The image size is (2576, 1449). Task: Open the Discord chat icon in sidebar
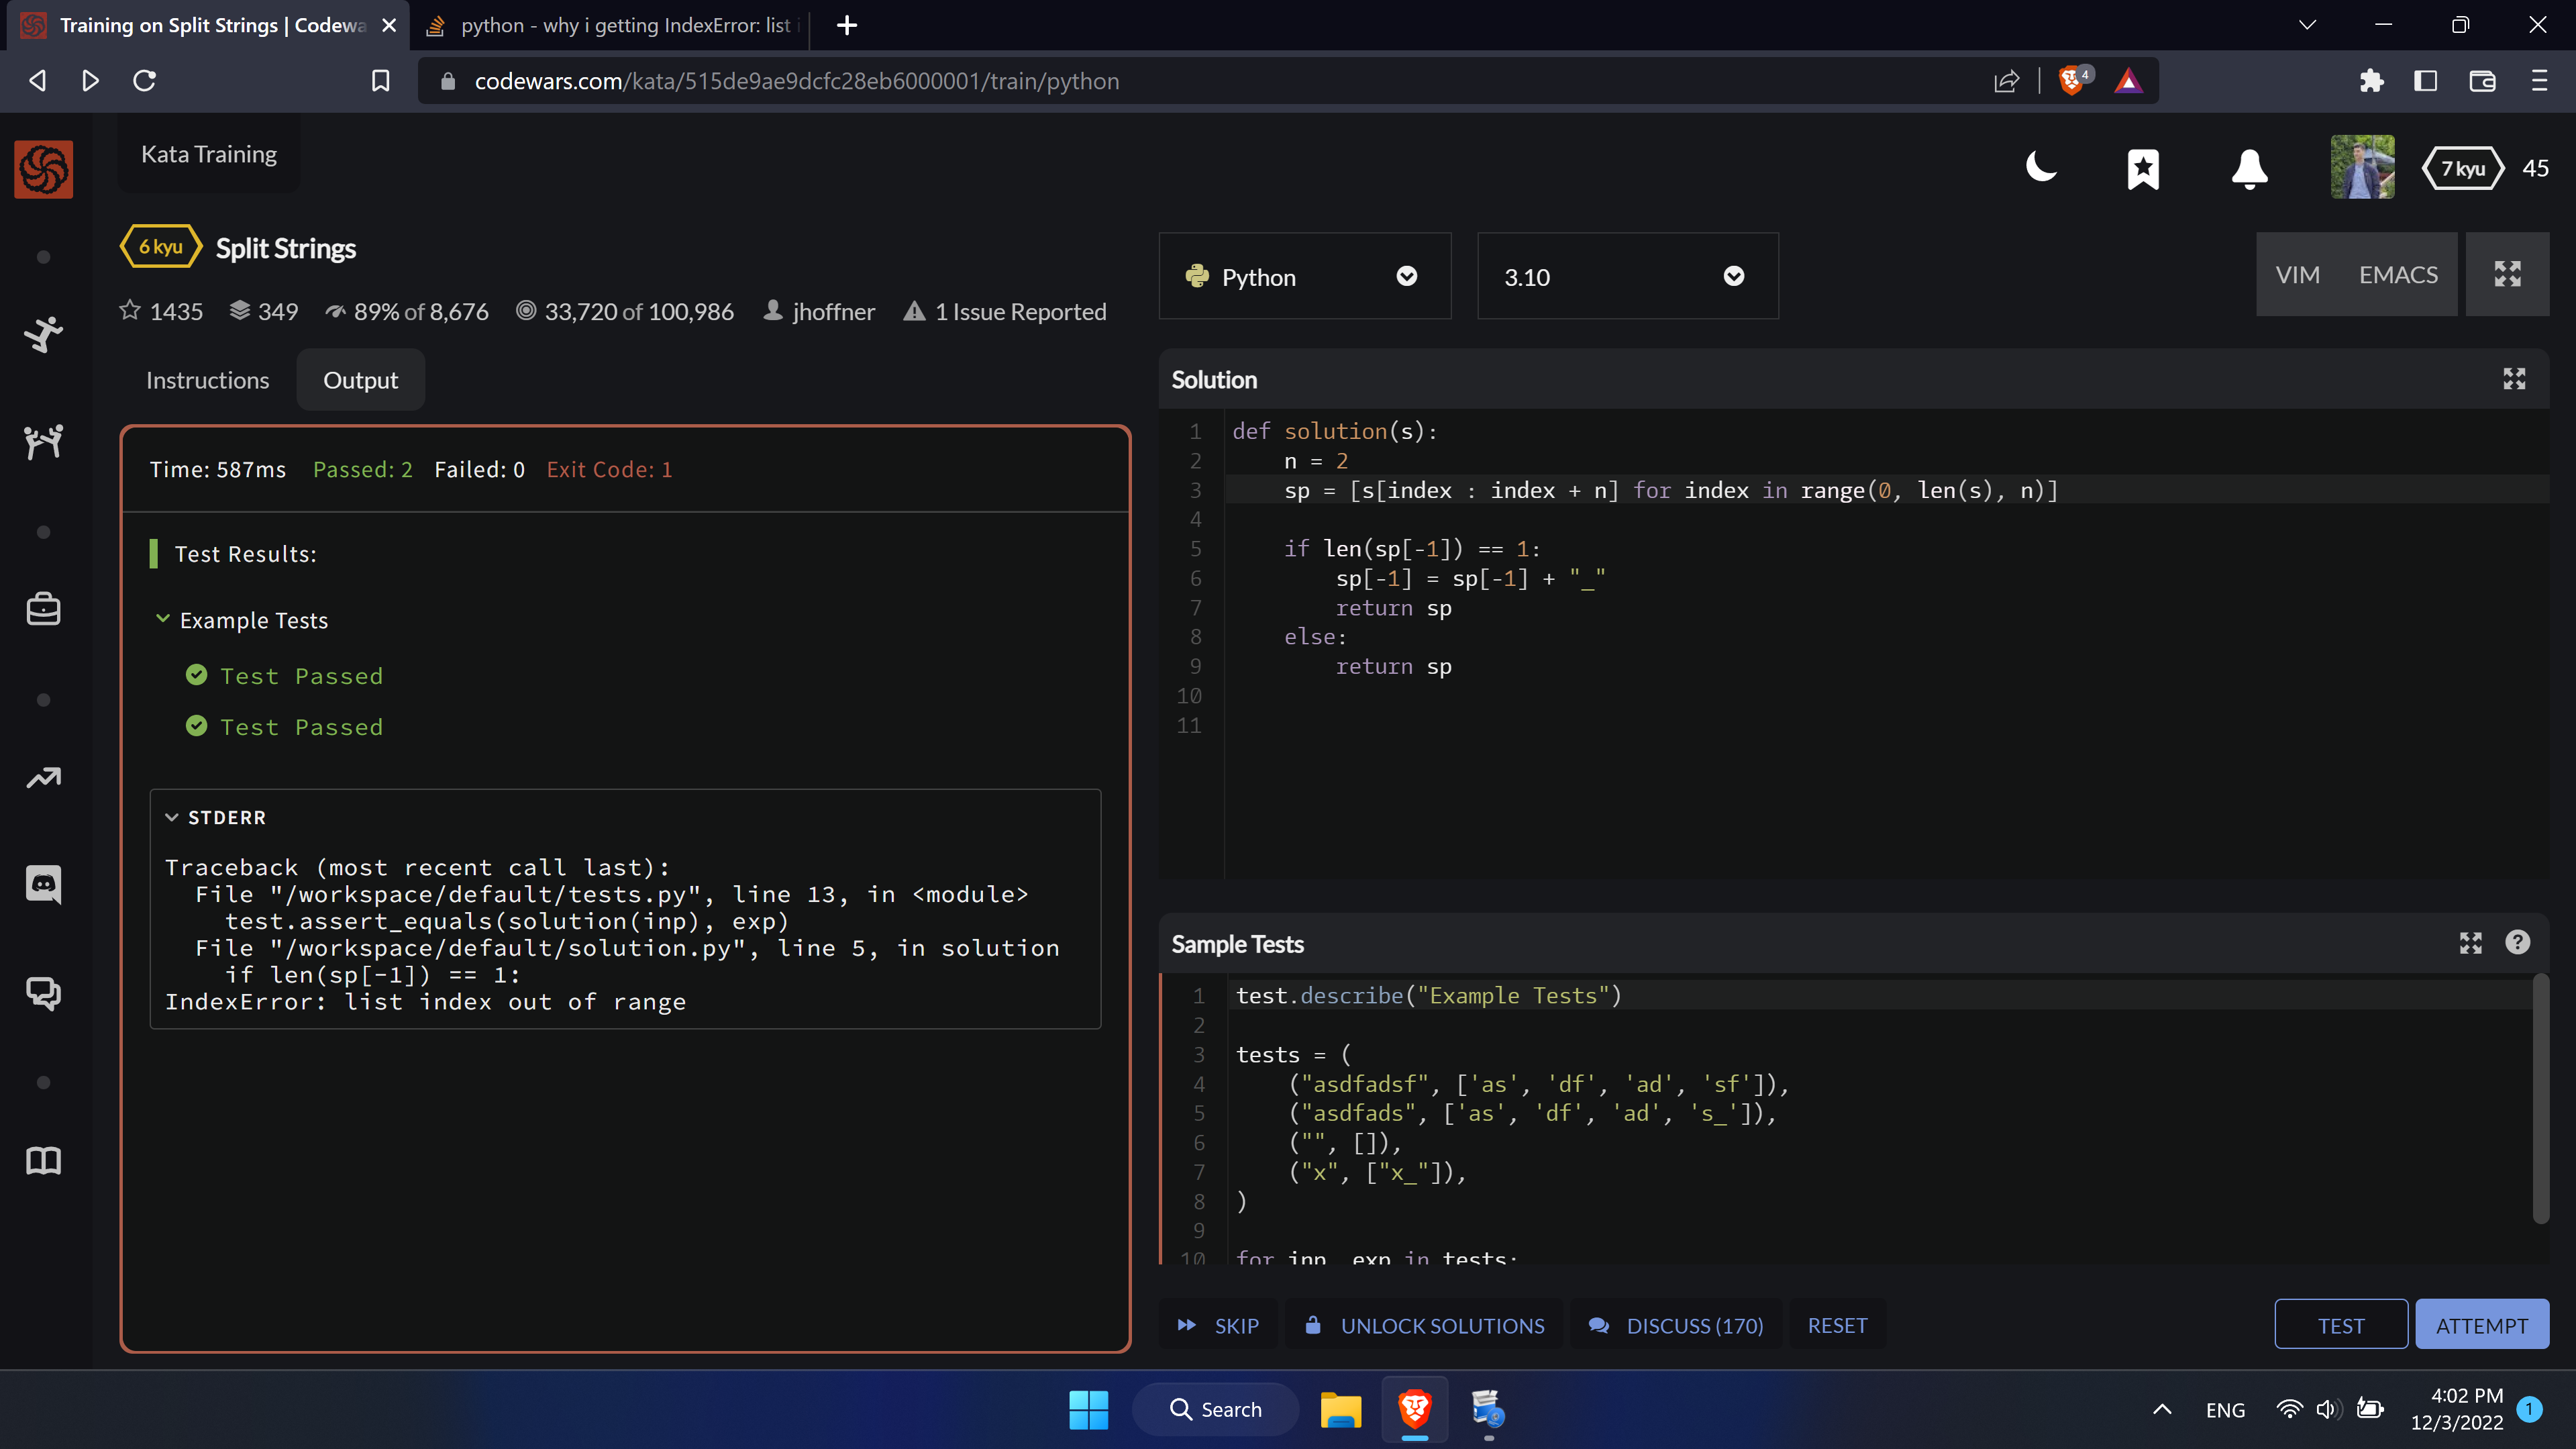pos(43,884)
